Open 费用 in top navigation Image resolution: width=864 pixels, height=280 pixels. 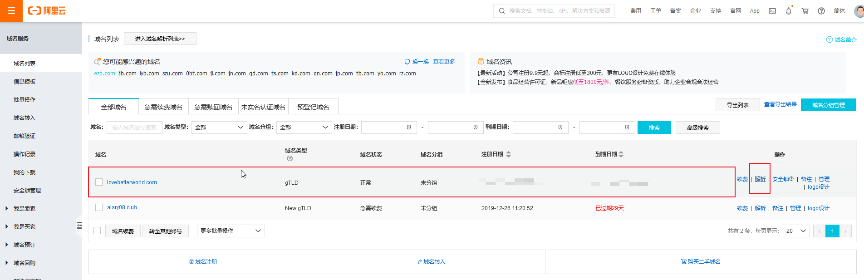tap(636, 11)
